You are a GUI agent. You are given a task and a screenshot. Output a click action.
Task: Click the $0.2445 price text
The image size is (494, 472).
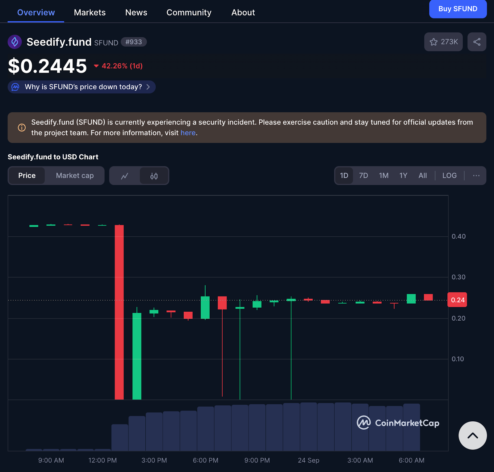coord(48,66)
